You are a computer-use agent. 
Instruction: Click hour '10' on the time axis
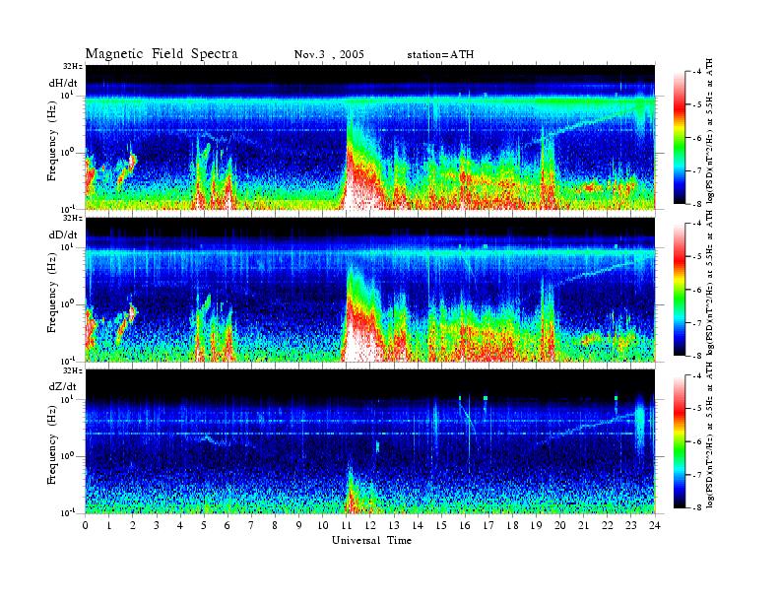click(x=323, y=526)
